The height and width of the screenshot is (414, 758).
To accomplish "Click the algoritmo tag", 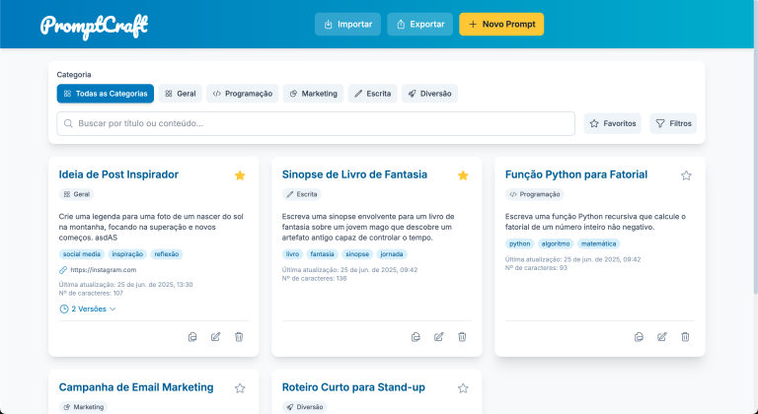I will coord(556,243).
